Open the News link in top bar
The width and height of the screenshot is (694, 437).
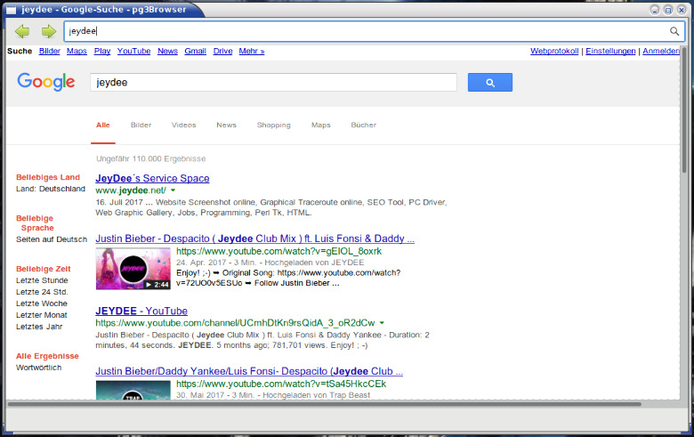coord(168,51)
